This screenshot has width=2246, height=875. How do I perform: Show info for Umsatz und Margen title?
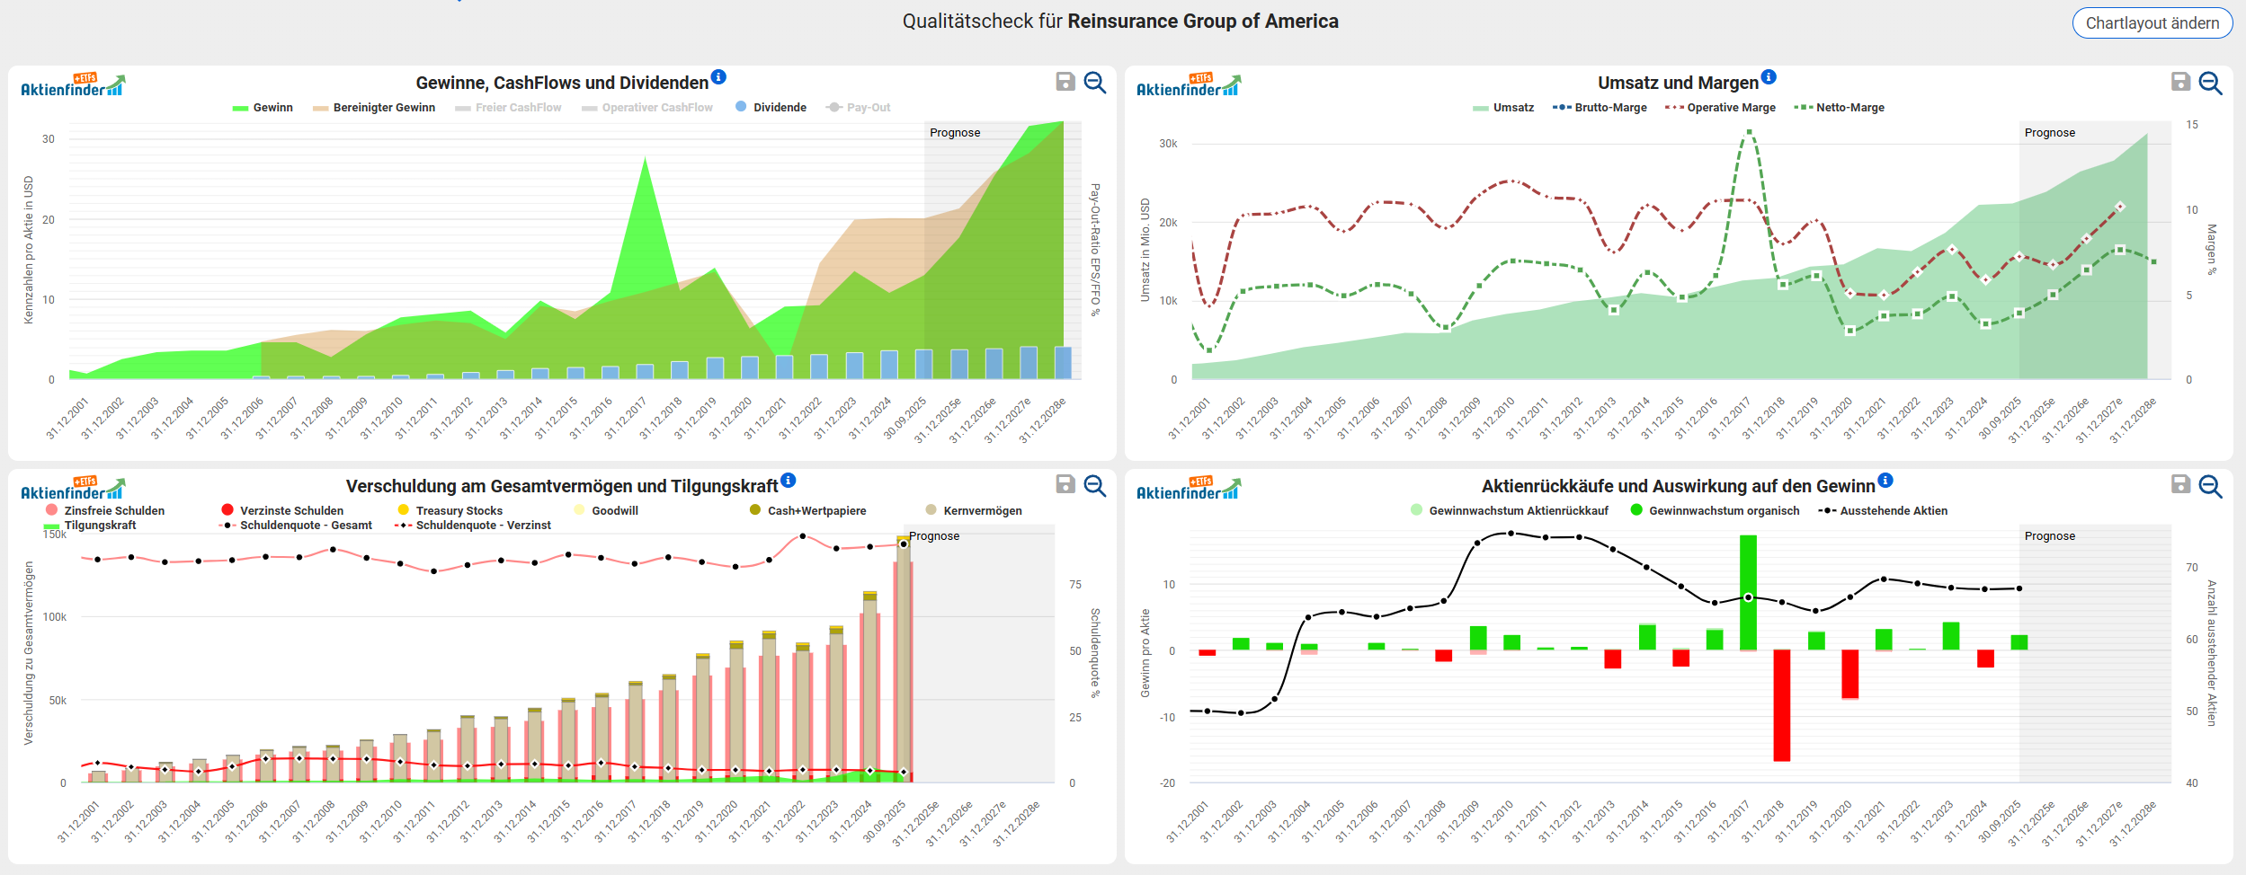tap(1769, 77)
